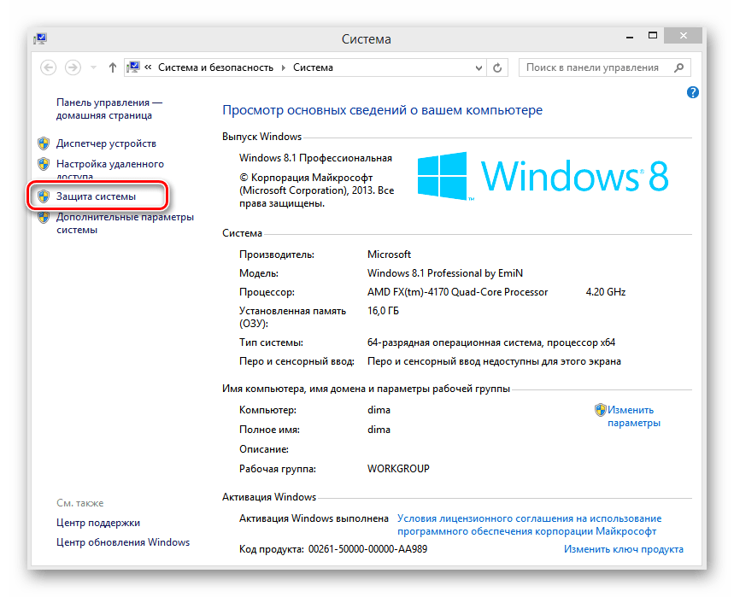
Task: Open Control Panel home page link
Action: (x=109, y=108)
